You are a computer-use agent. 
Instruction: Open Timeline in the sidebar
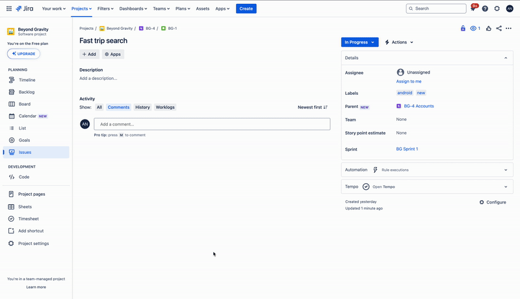coord(36,80)
